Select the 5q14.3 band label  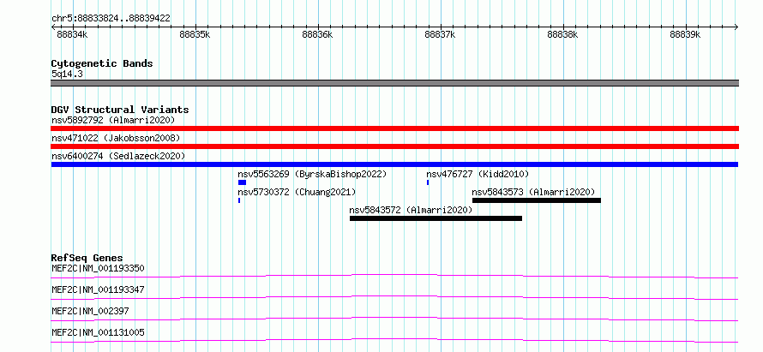coord(68,75)
